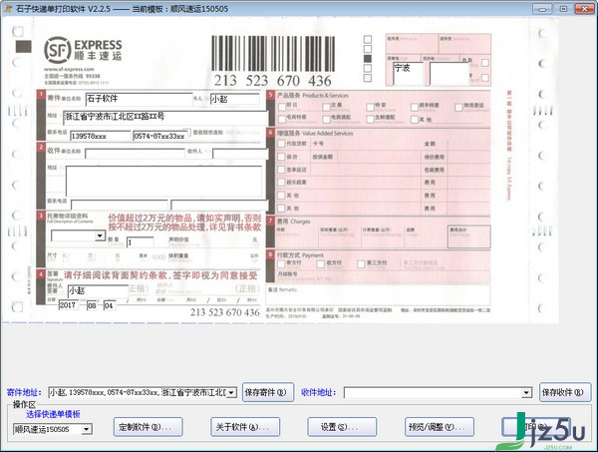Click the 收件地址 combo box text area
The height and width of the screenshot is (452, 598).
433,392
